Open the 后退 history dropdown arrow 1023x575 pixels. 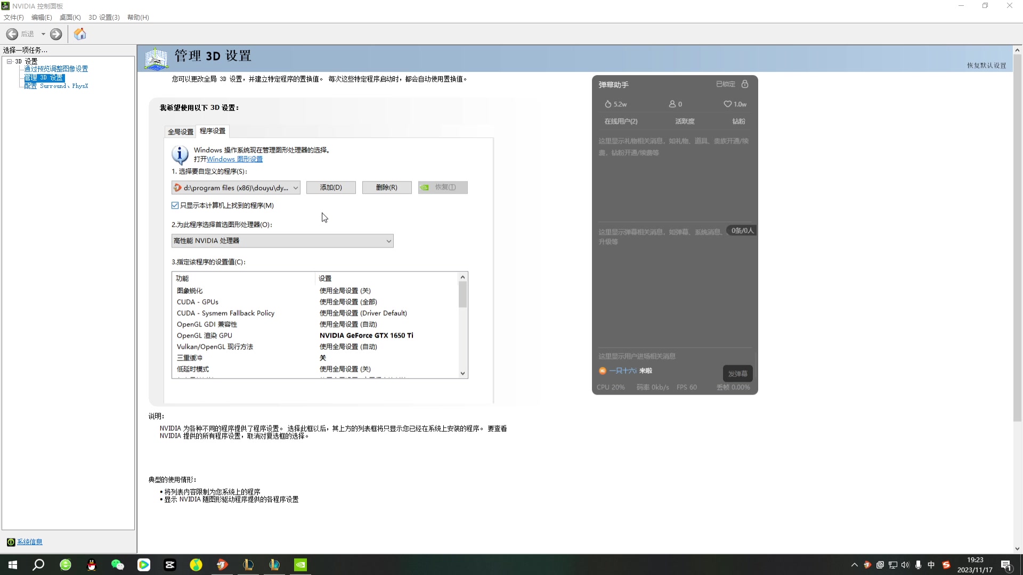coord(43,34)
